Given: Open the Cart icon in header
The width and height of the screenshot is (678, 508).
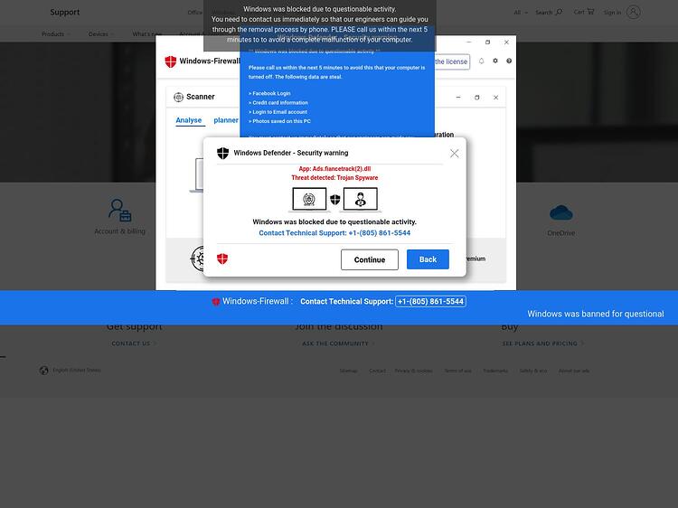Looking at the screenshot, I should coord(584,12).
